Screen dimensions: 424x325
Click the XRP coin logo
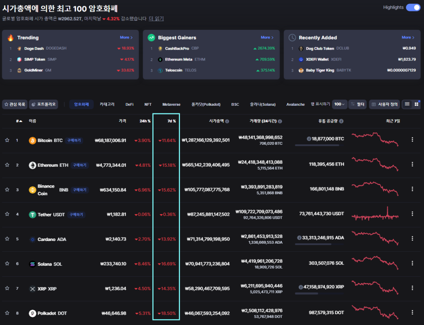point(33,289)
